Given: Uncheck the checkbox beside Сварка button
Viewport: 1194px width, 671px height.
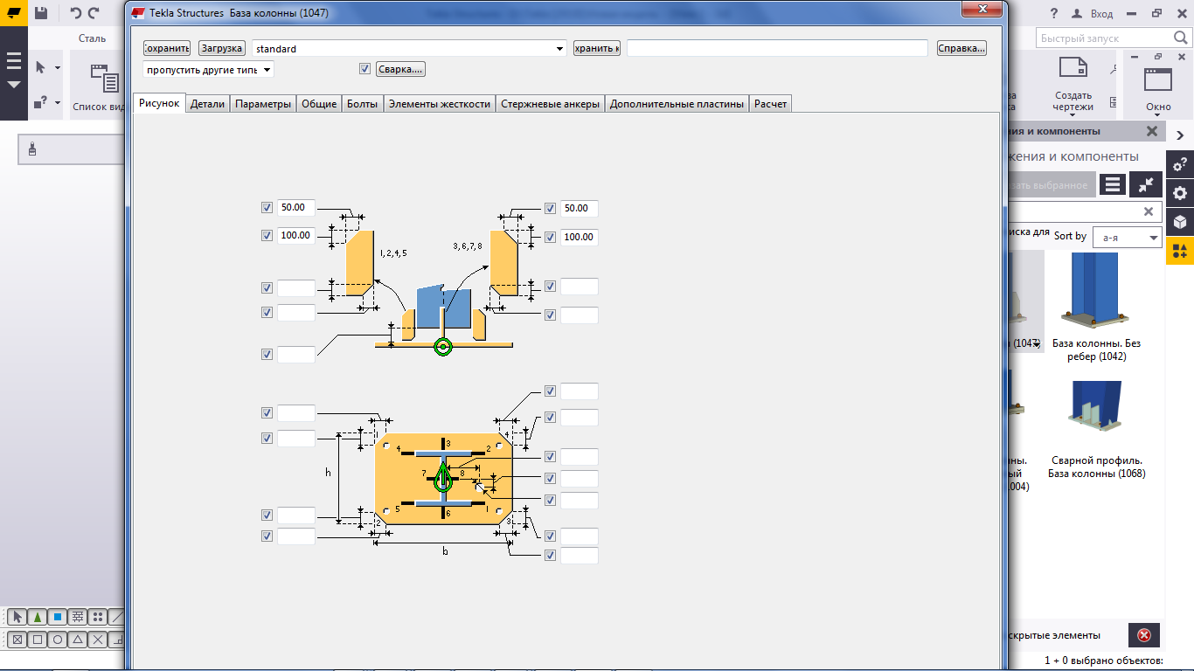Looking at the screenshot, I should [365, 69].
